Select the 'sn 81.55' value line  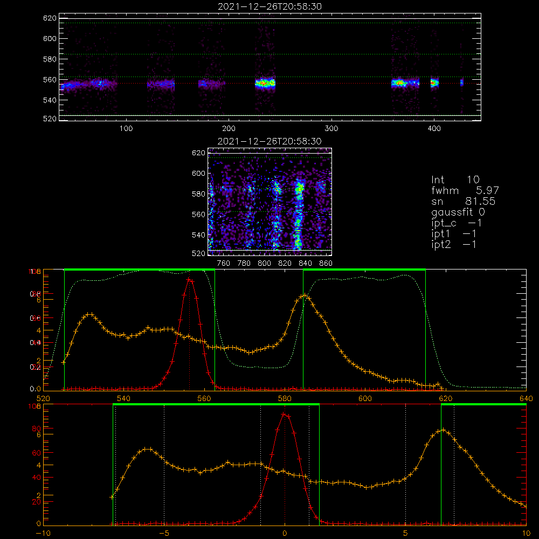[463, 201]
